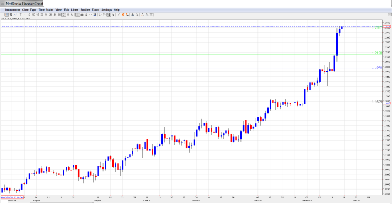Screen dimensions: 392x220
Task: Click the T-axis scale toolbar icon
Action: [x=105, y=15]
